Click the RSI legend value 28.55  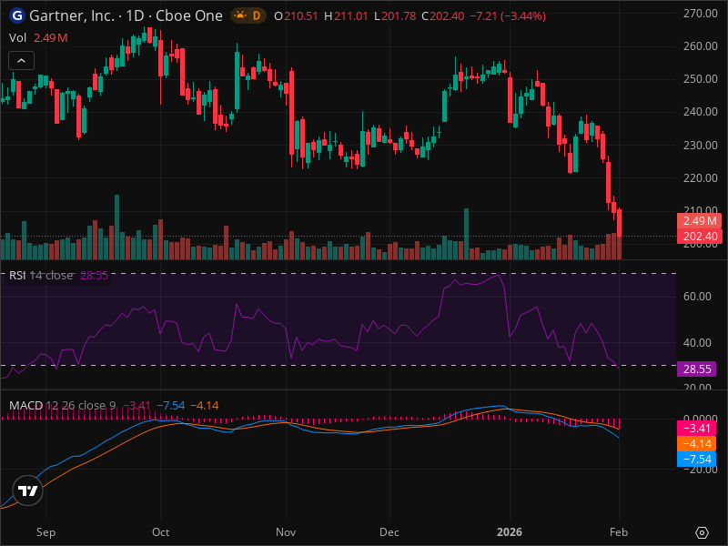point(95,276)
